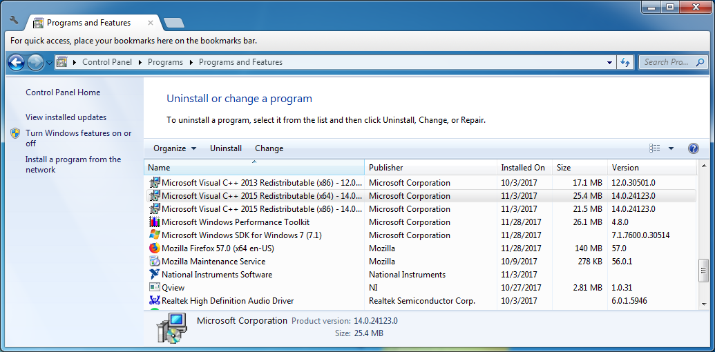Open the view options dropdown arrow
This screenshot has height=352, width=715.
[x=671, y=148]
